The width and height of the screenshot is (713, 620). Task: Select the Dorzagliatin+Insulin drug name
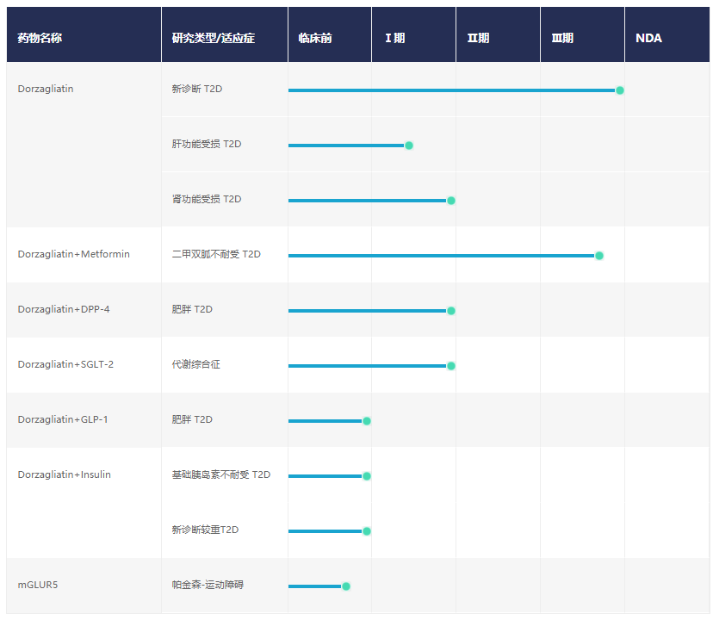(x=64, y=474)
